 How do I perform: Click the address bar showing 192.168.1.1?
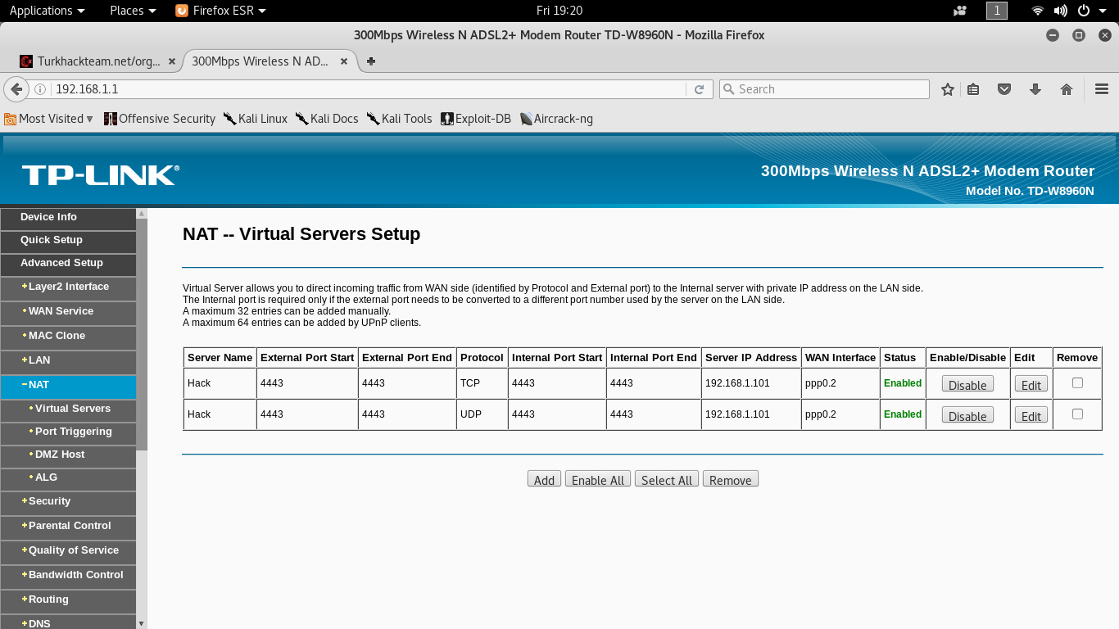point(369,89)
